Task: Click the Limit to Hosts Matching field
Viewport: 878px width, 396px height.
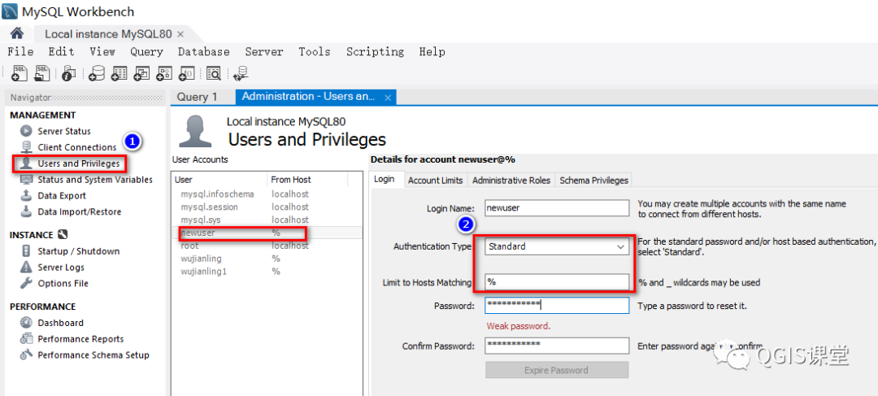Action: click(x=557, y=282)
